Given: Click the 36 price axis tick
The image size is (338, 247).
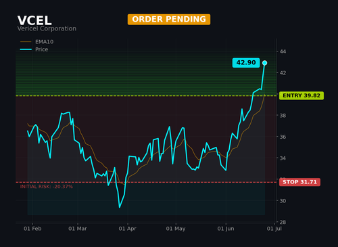Looking at the screenshot, I should pos(283,137).
